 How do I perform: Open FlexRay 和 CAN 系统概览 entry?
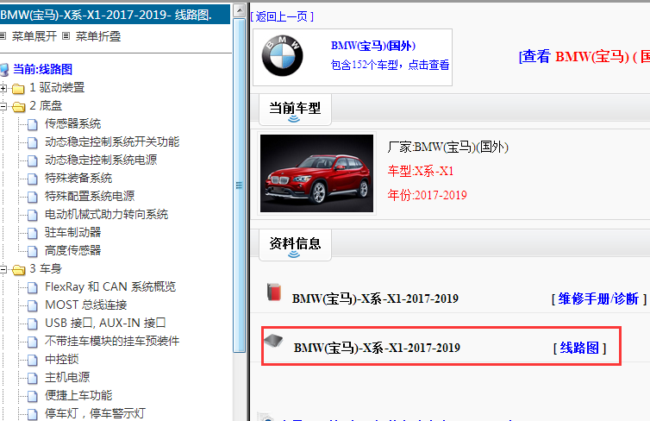point(110,287)
